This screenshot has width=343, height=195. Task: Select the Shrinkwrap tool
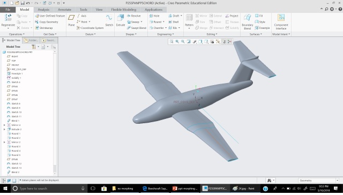pyautogui.click(x=44, y=28)
